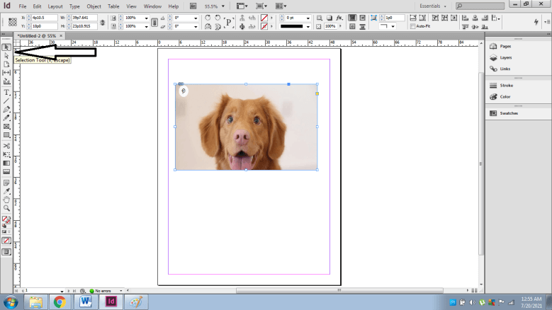
Task: Select the Eyedropper tool
Action: click(x=6, y=191)
